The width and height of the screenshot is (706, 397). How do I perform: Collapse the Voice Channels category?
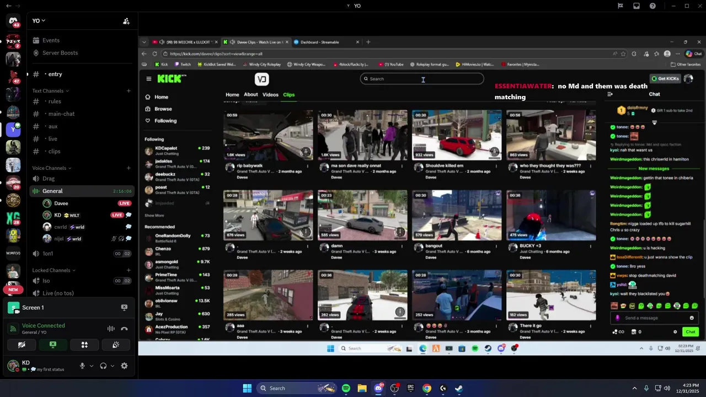pos(52,168)
